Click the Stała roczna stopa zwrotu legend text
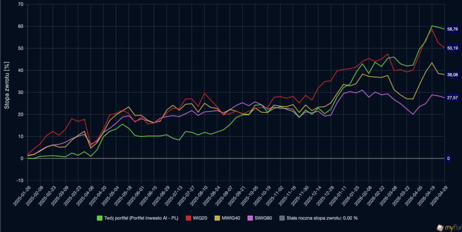 point(323,218)
